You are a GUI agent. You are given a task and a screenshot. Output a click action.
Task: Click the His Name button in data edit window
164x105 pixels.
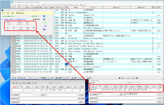tap(94, 94)
